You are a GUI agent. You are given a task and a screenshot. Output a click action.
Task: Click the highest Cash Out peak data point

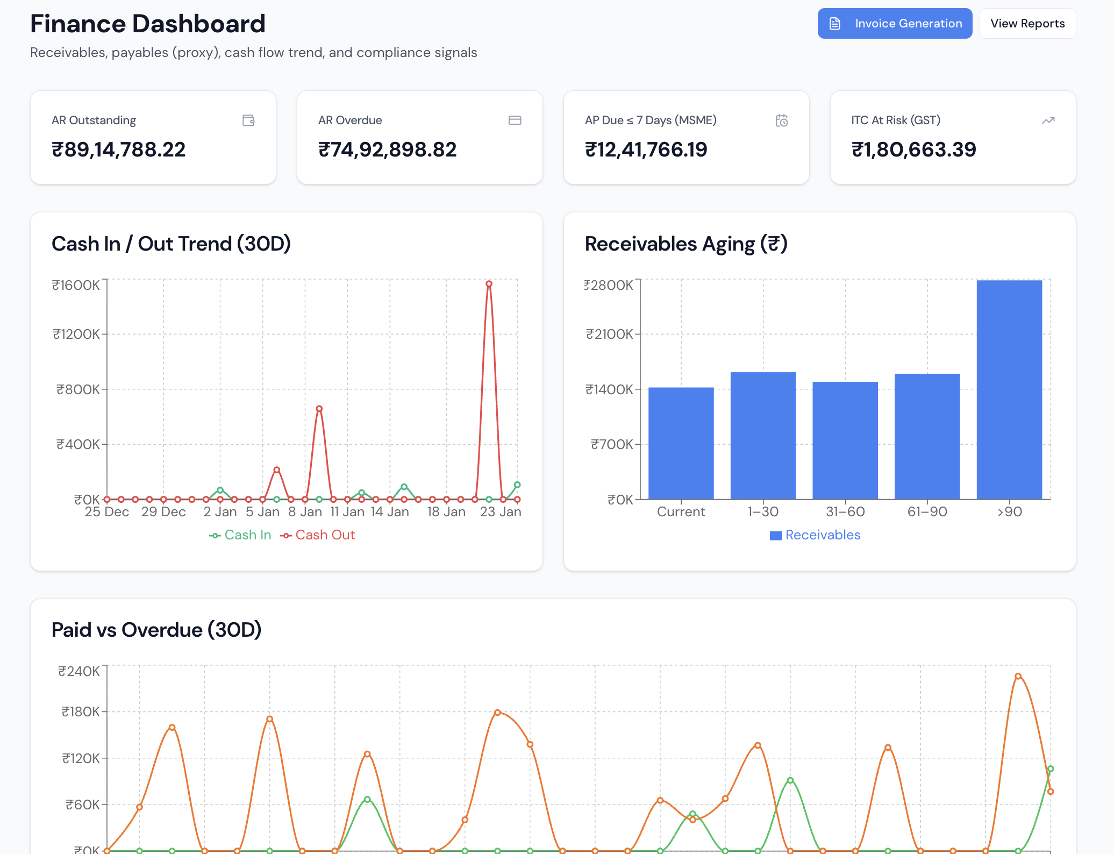pos(488,284)
